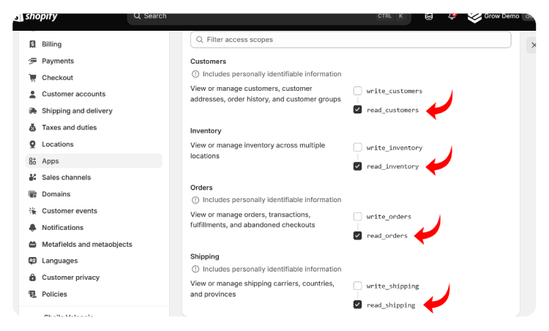Click the Apps grid icon
Viewport: 549px width, 331px height.
click(32, 161)
